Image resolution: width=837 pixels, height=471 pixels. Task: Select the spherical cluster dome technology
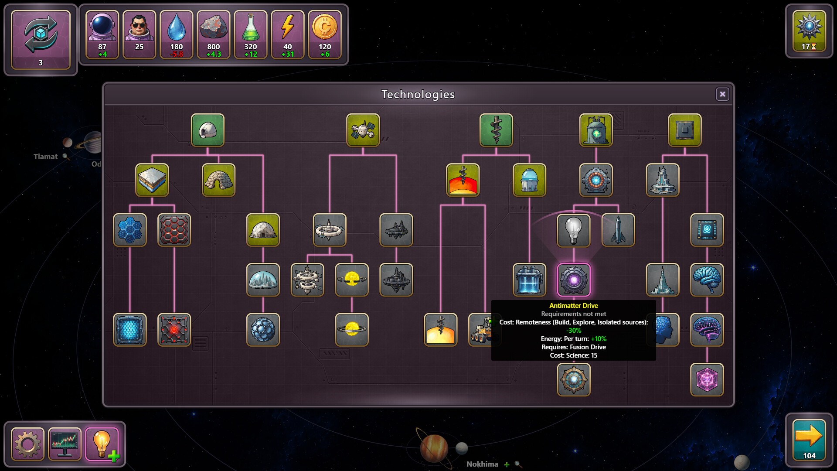tap(263, 330)
